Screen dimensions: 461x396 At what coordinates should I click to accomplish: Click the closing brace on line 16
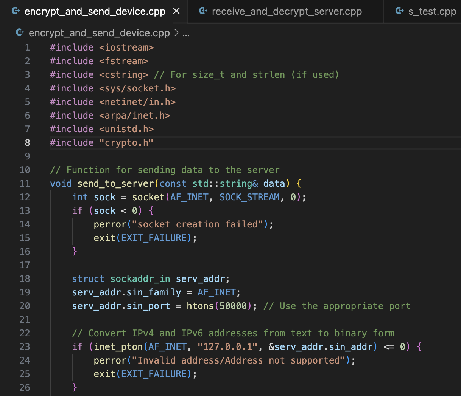click(x=75, y=252)
